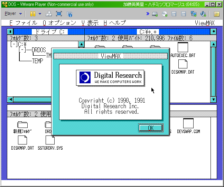Click the hard disk device icon
Screen dimensions: 224x187
click(155, 14)
